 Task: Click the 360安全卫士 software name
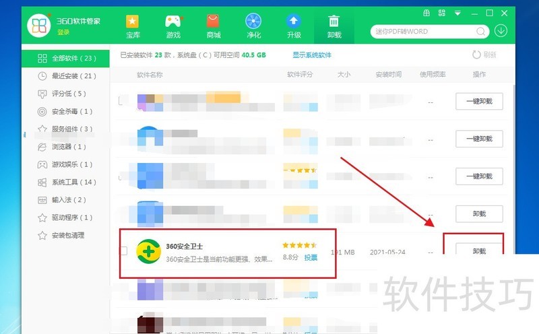coord(184,246)
